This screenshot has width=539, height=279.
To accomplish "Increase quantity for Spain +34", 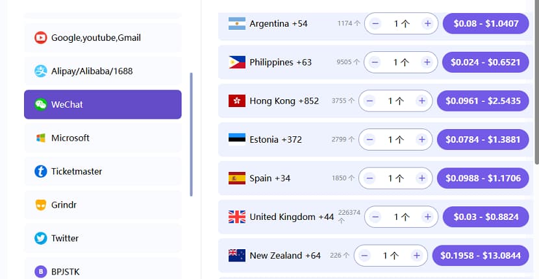I will pos(421,178).
